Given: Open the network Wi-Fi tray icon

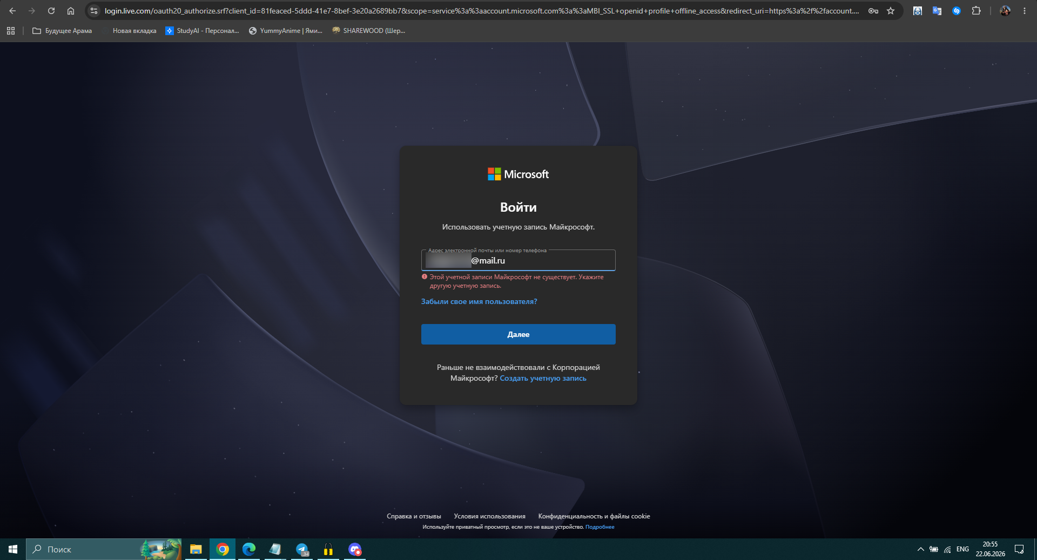Looking at the screenshot, I should [947, 549].
